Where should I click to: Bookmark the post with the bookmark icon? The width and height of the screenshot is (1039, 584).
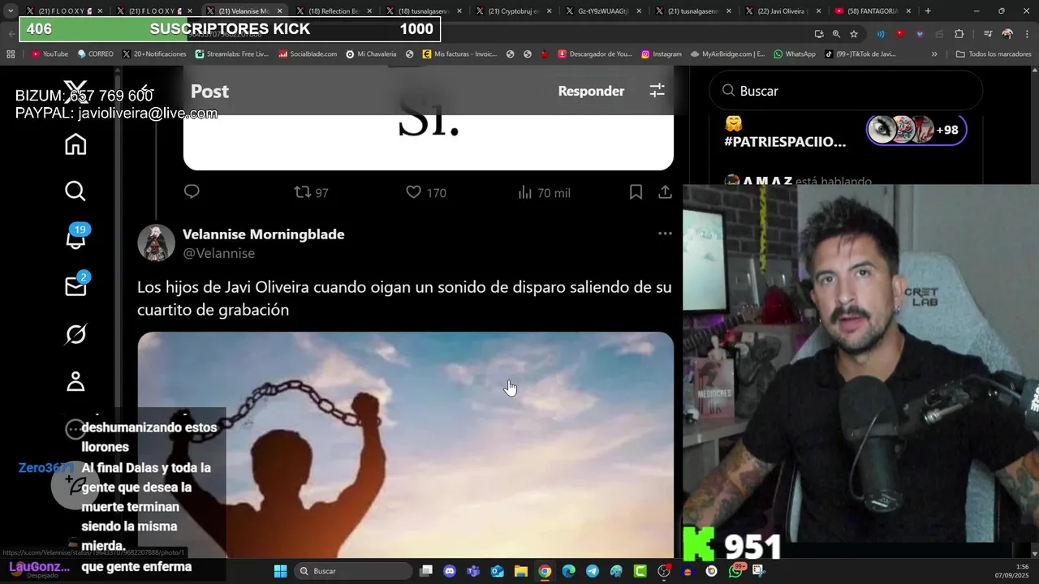click(x=636, y=192)
